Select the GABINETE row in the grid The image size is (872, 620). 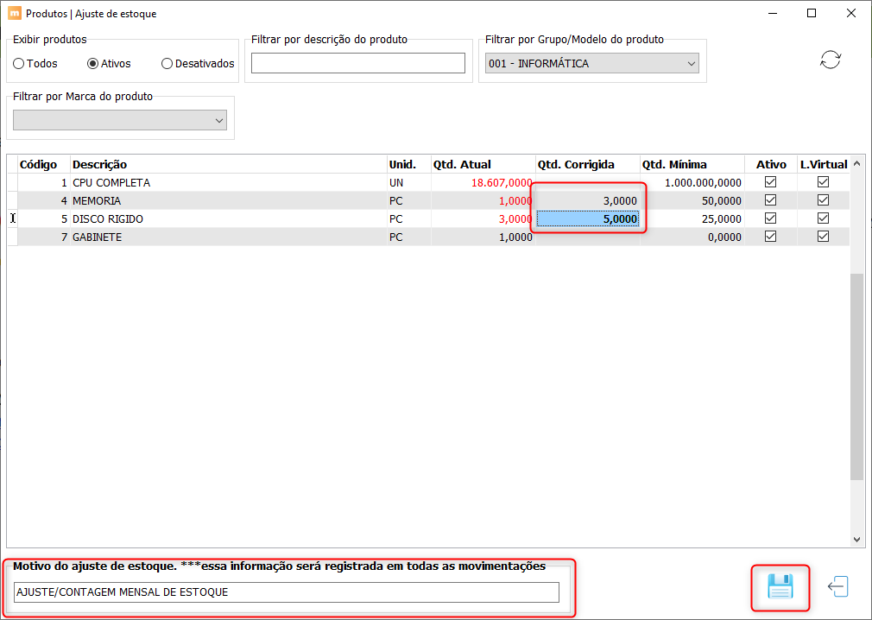tap(428, 237)
